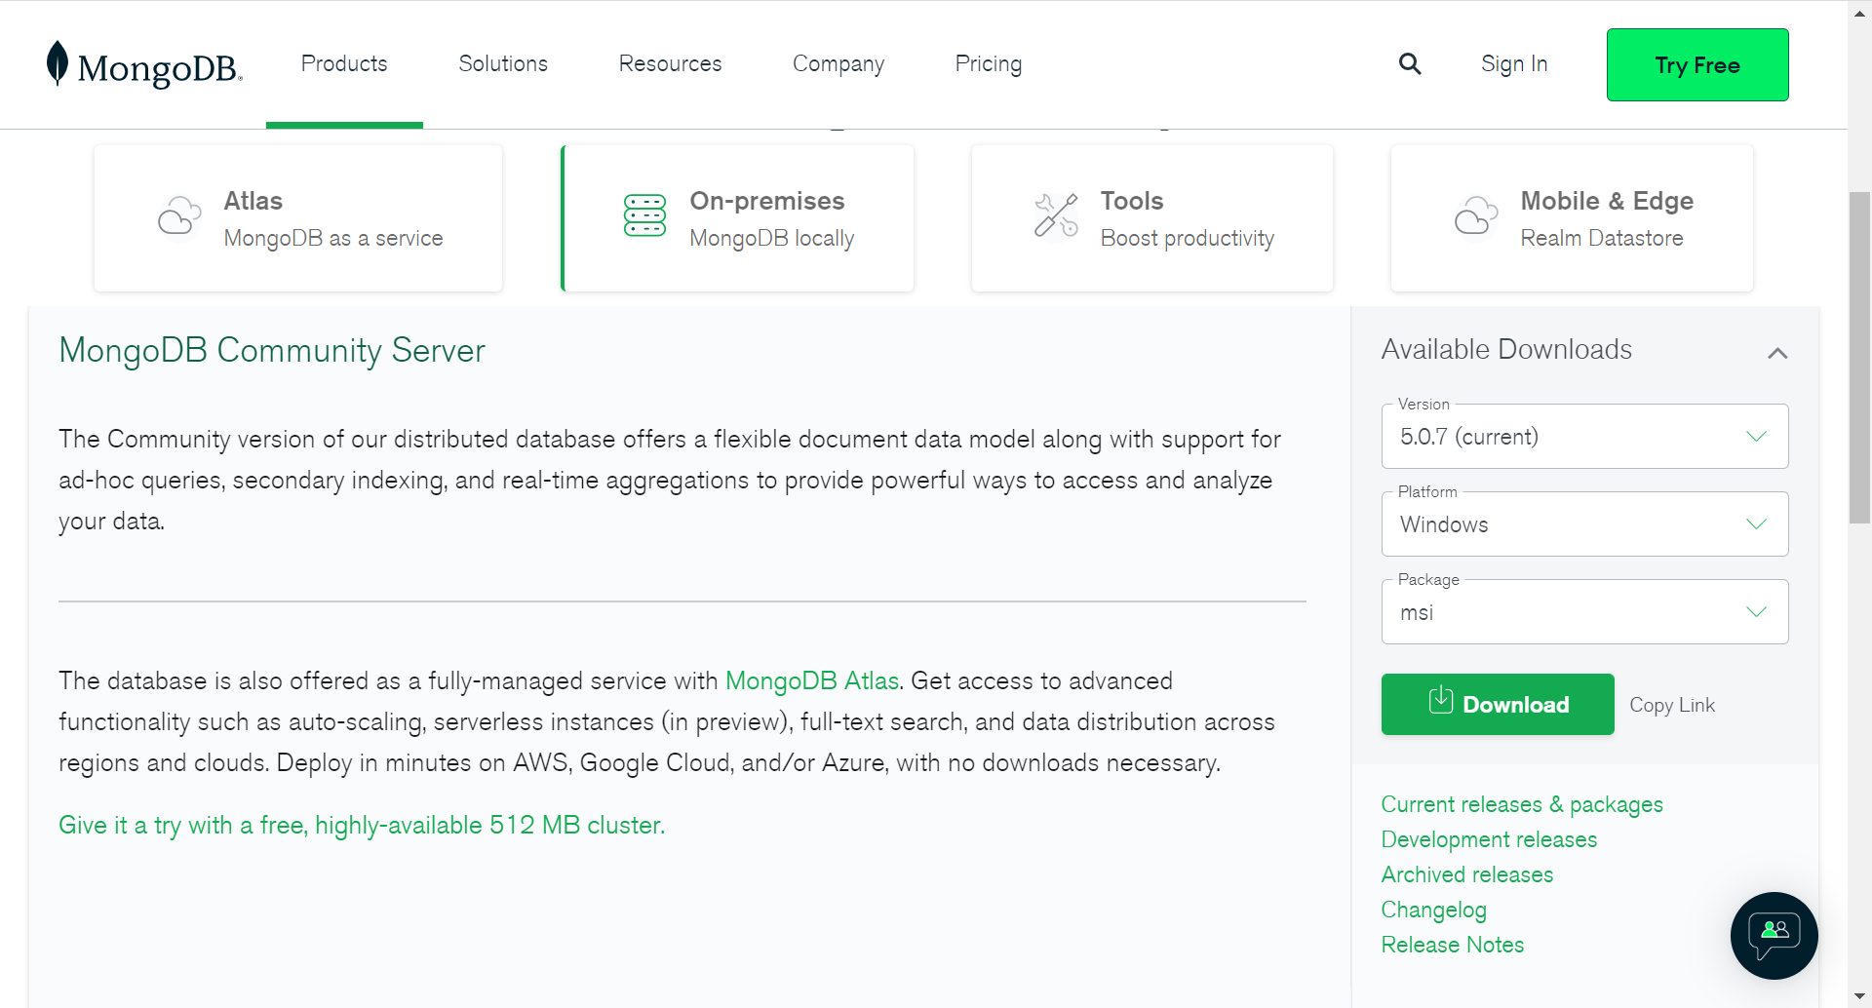Screen dimensions: 1872x1008
Task: Open the Products menu
Action: [344, 63]
